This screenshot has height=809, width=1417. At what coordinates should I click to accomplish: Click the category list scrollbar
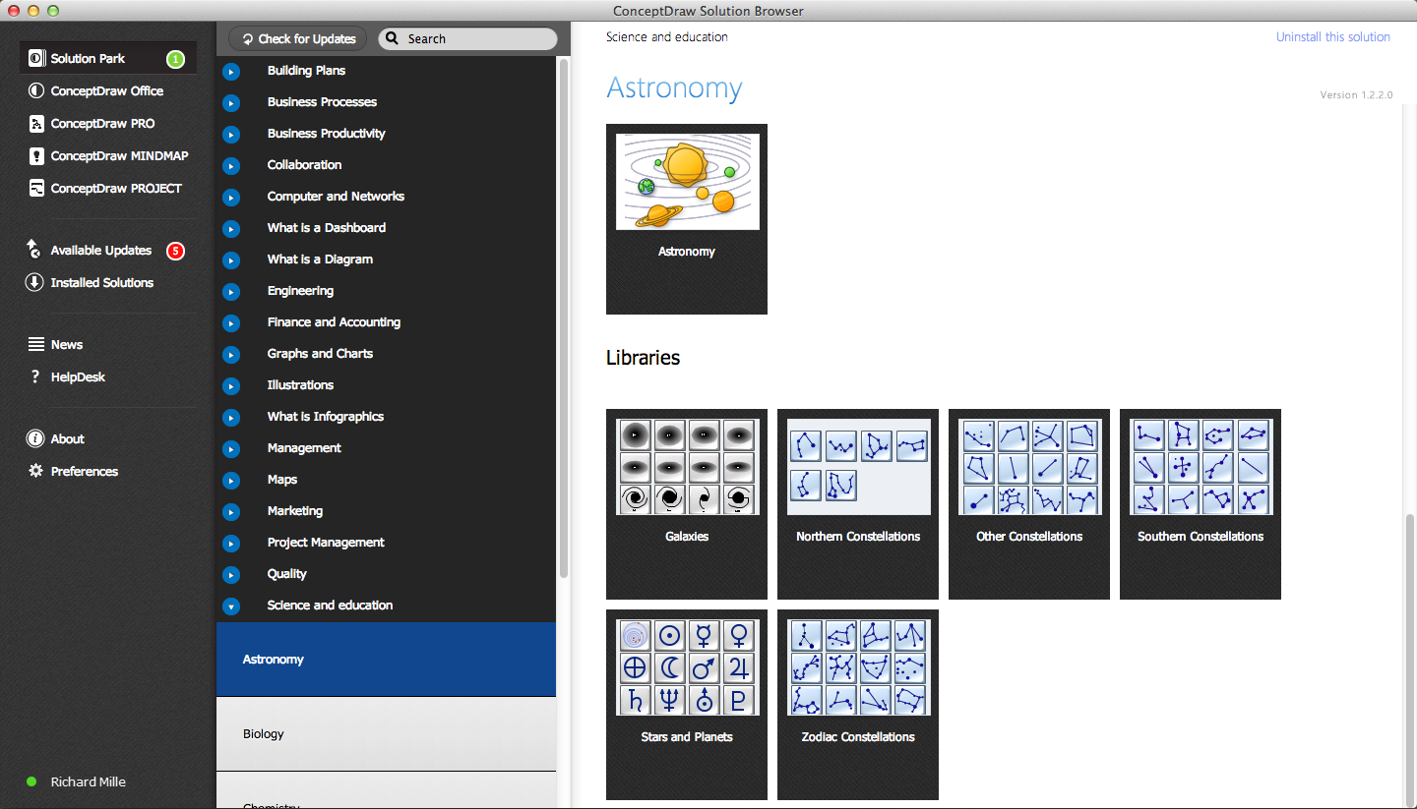coord(564,318)
